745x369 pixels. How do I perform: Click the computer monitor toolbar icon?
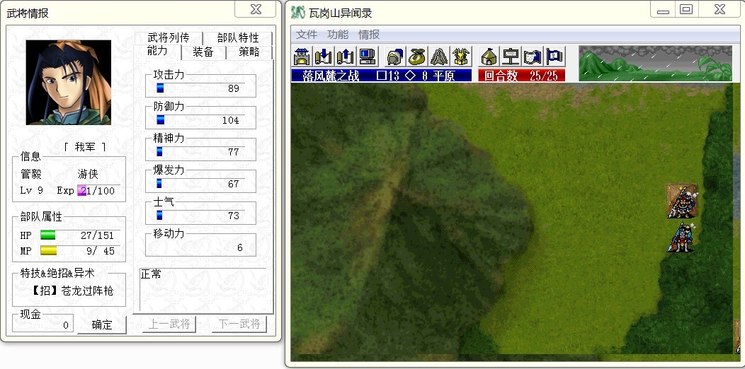(x=366, y=57)
